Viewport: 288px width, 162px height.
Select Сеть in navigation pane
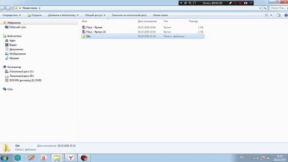point(10,89)
